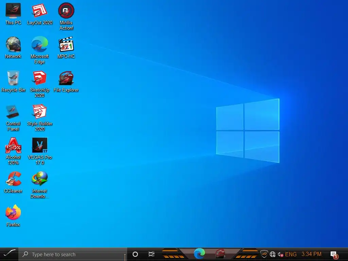Select the Recycle Bin icon
Screen dimensions: 348x261
click(x=13, y=82)
